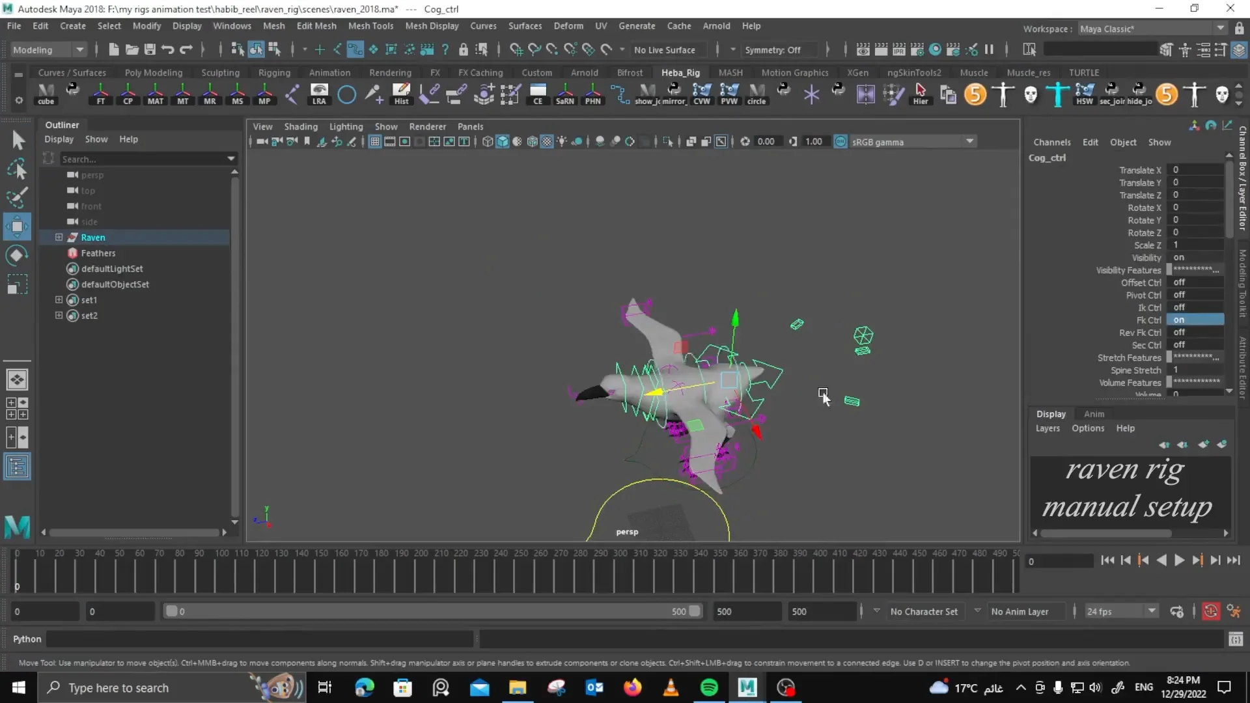Click the snap-to-grid magnet icon
This screenshot has height=703, width=1250.
[x=516, y=49]
